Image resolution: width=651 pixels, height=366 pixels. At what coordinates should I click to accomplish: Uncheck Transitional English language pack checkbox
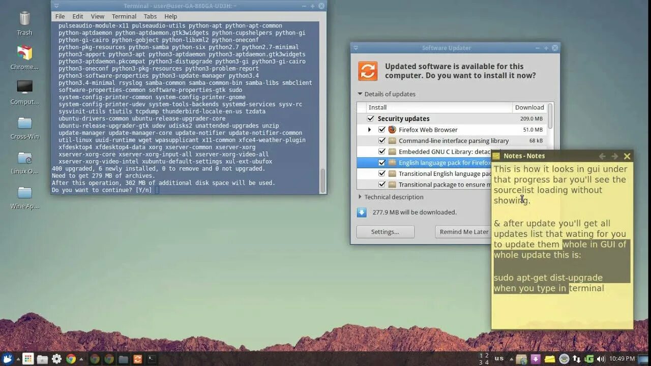coord(382,174)
